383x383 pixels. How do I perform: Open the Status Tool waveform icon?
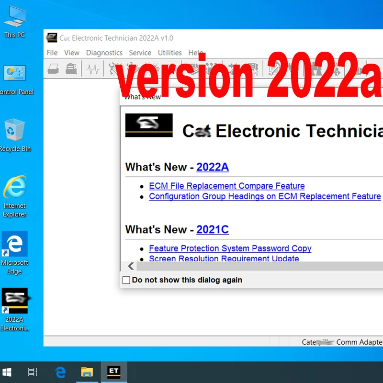(x=93, y=69)
